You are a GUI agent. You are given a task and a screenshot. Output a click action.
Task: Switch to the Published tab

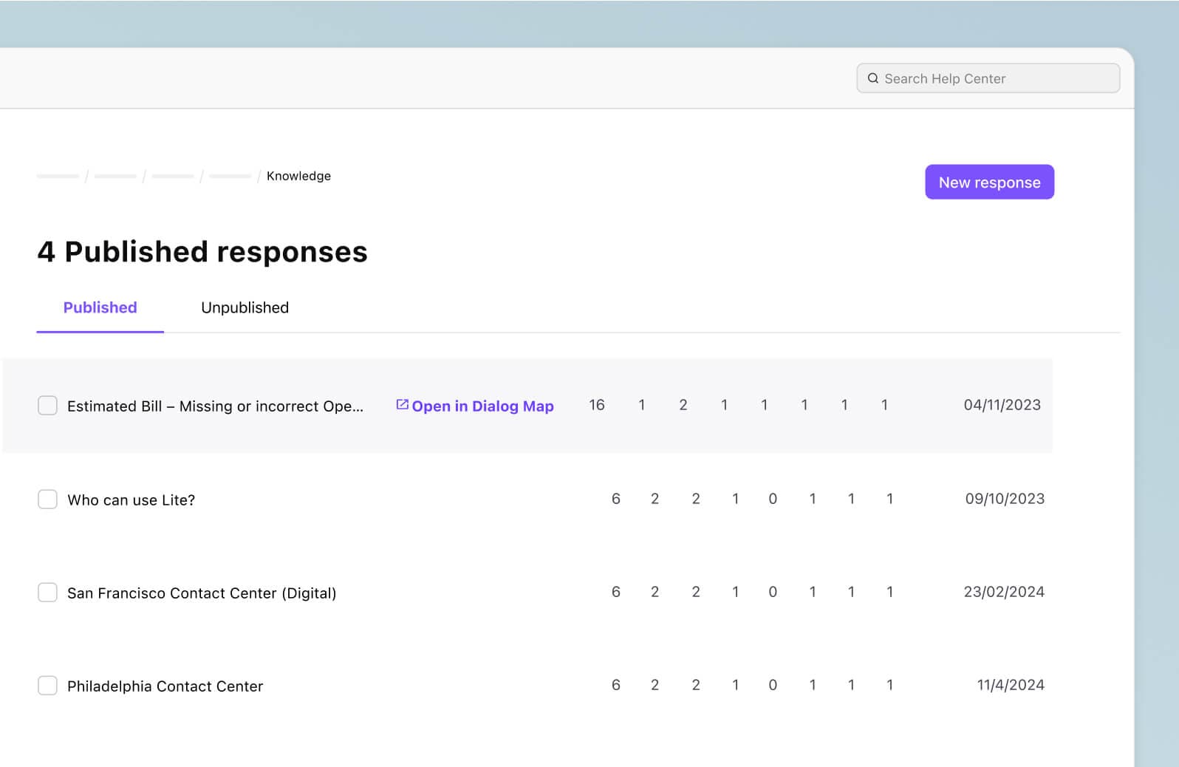(x=100, y=307)
